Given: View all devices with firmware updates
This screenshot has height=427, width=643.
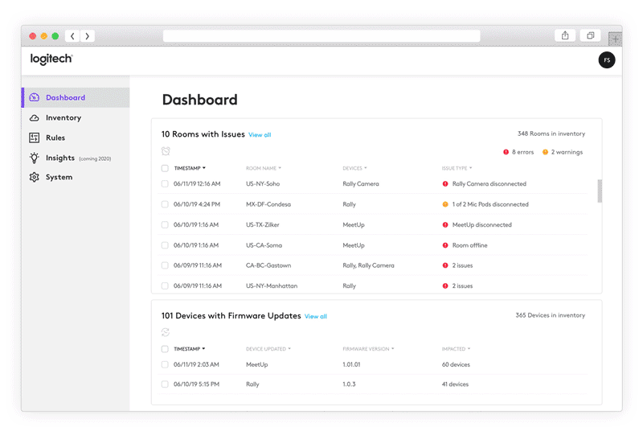Looking at the screenshot, I should pos(316,316).
